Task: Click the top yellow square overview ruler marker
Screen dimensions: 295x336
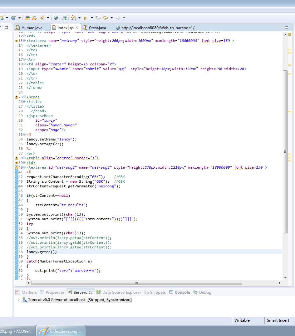Action: click(x=290, y=34)
